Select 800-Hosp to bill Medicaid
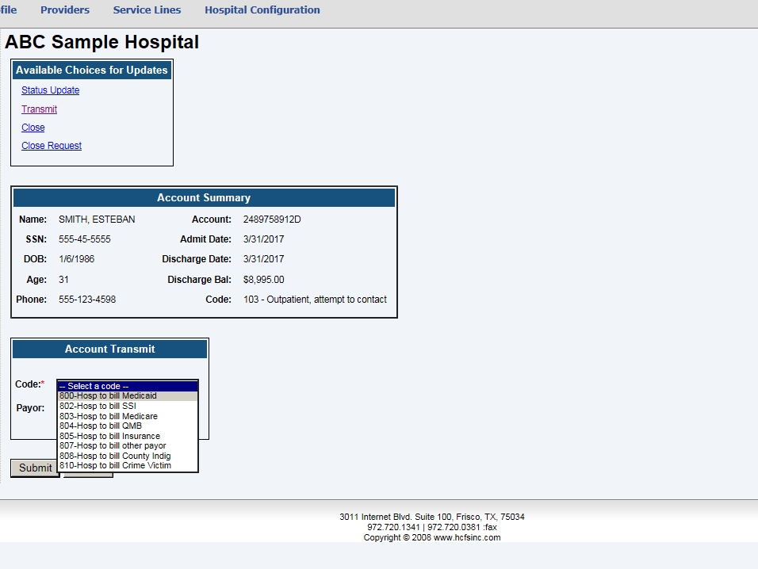The image size is (758, 569). pyautogui.click(x=127, y=395)
